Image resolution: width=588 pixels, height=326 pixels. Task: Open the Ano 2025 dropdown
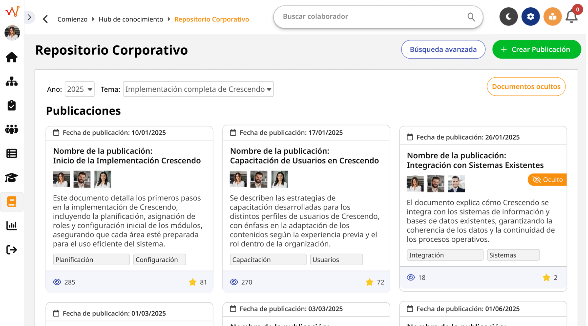[79, 89]
